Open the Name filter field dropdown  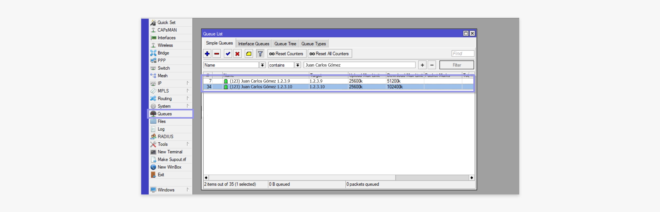point(262,65)
